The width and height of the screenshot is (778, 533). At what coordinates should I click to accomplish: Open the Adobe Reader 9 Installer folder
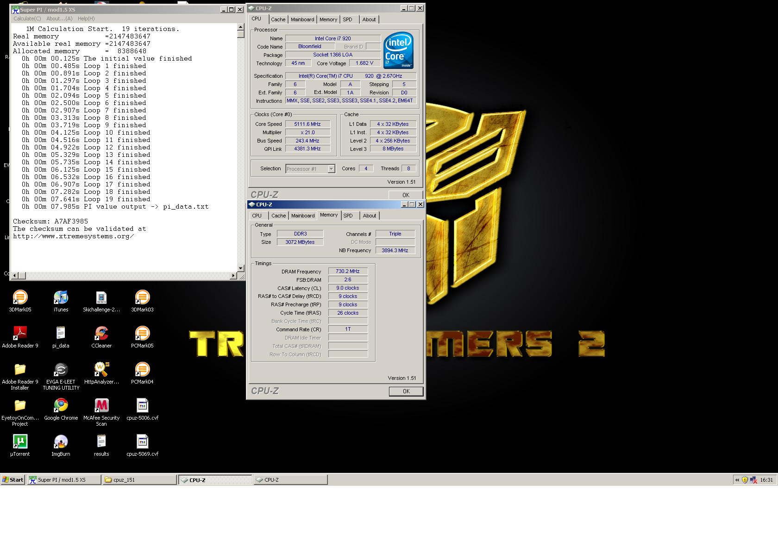point(20,376)
